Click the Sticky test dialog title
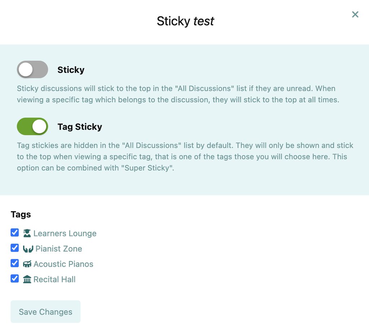The height and width of the screenshot is (331, 369). click(185, 21)
